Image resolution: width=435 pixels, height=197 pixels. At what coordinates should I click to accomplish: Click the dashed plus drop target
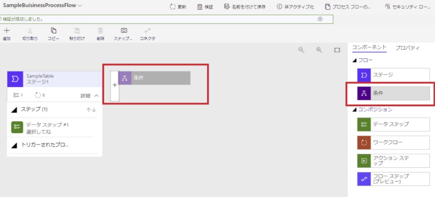click(x=115, y=86)
